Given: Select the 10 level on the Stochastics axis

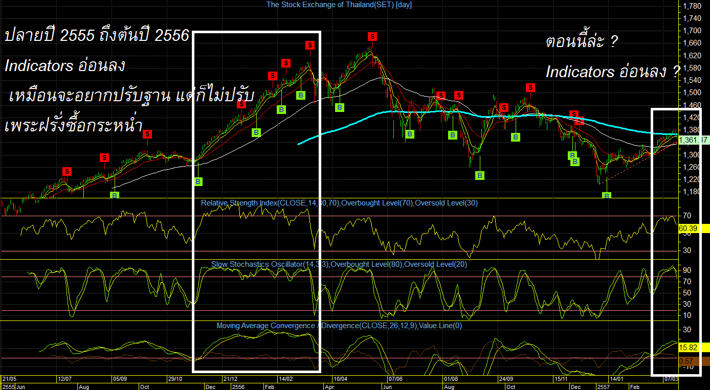Looking at the screenshot, I should 686,315.
